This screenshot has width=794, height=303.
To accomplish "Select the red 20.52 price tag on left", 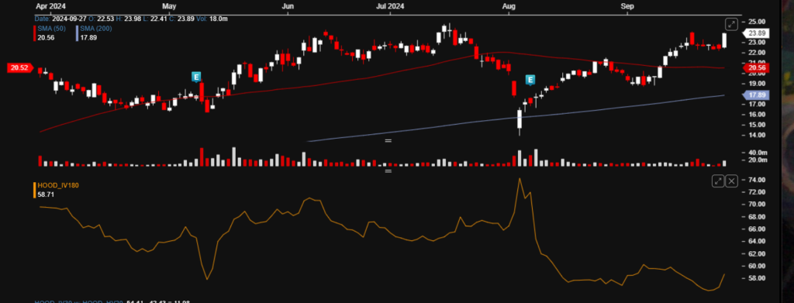I will tap(19, 67).
